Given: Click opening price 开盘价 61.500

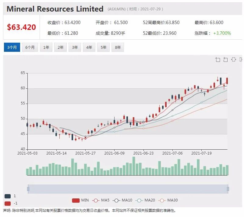Looking at the screenshot, I should click(111, 23).
